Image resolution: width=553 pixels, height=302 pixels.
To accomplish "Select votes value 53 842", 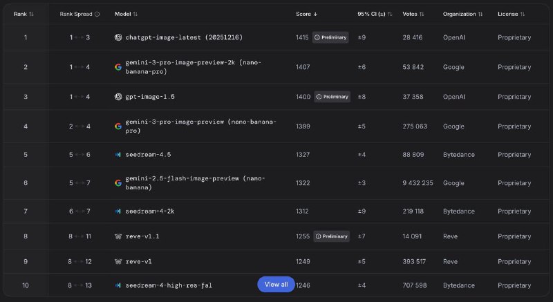I will click(x=413, y=67).
